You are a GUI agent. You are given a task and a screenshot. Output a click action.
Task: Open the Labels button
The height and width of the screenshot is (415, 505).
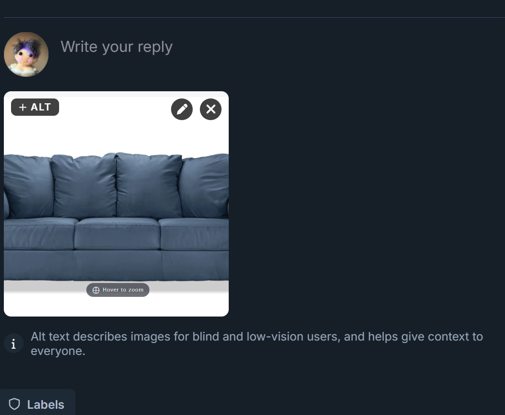click(x=37, y=404)
